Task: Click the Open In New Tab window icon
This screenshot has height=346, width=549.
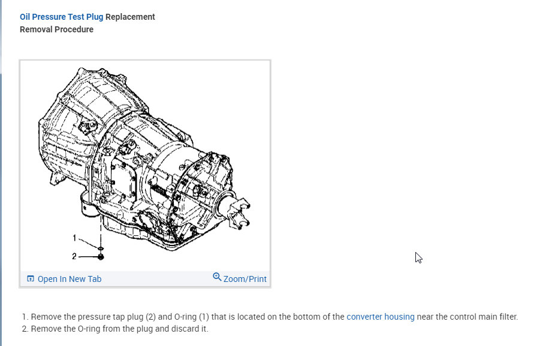Action: [31, 278]
